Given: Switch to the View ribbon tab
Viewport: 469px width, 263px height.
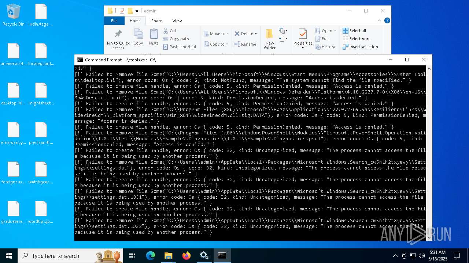Looking at the screenshot, I should 177,21.
